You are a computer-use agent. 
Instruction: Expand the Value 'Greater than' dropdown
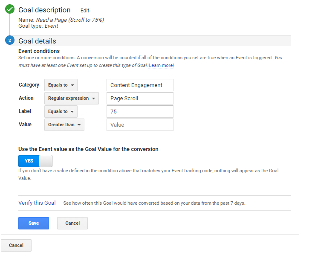click(64, 125)
